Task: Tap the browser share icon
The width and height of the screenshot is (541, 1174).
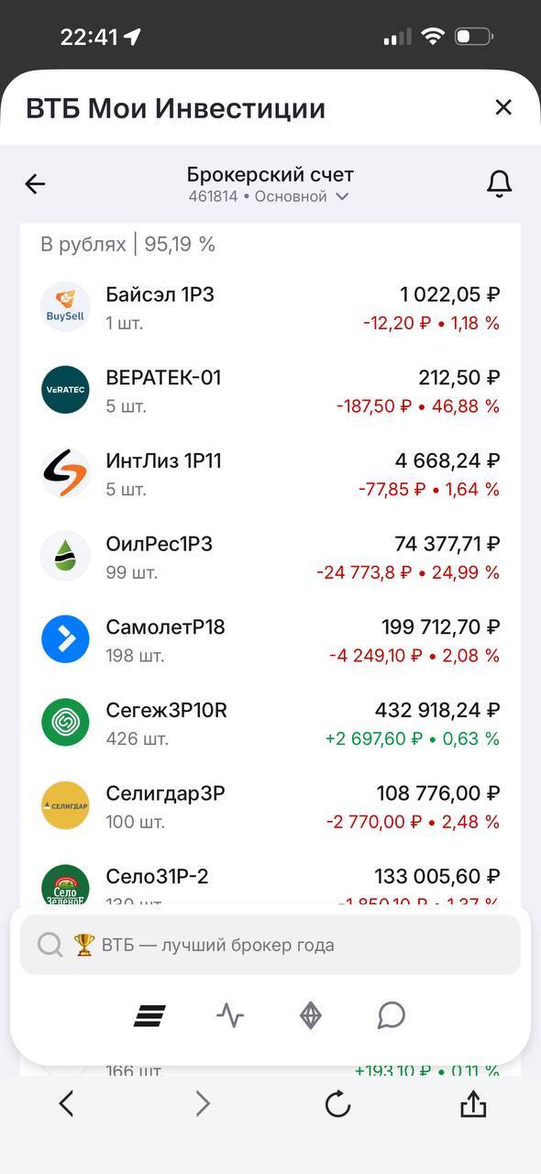Action: click(473, 1104)
